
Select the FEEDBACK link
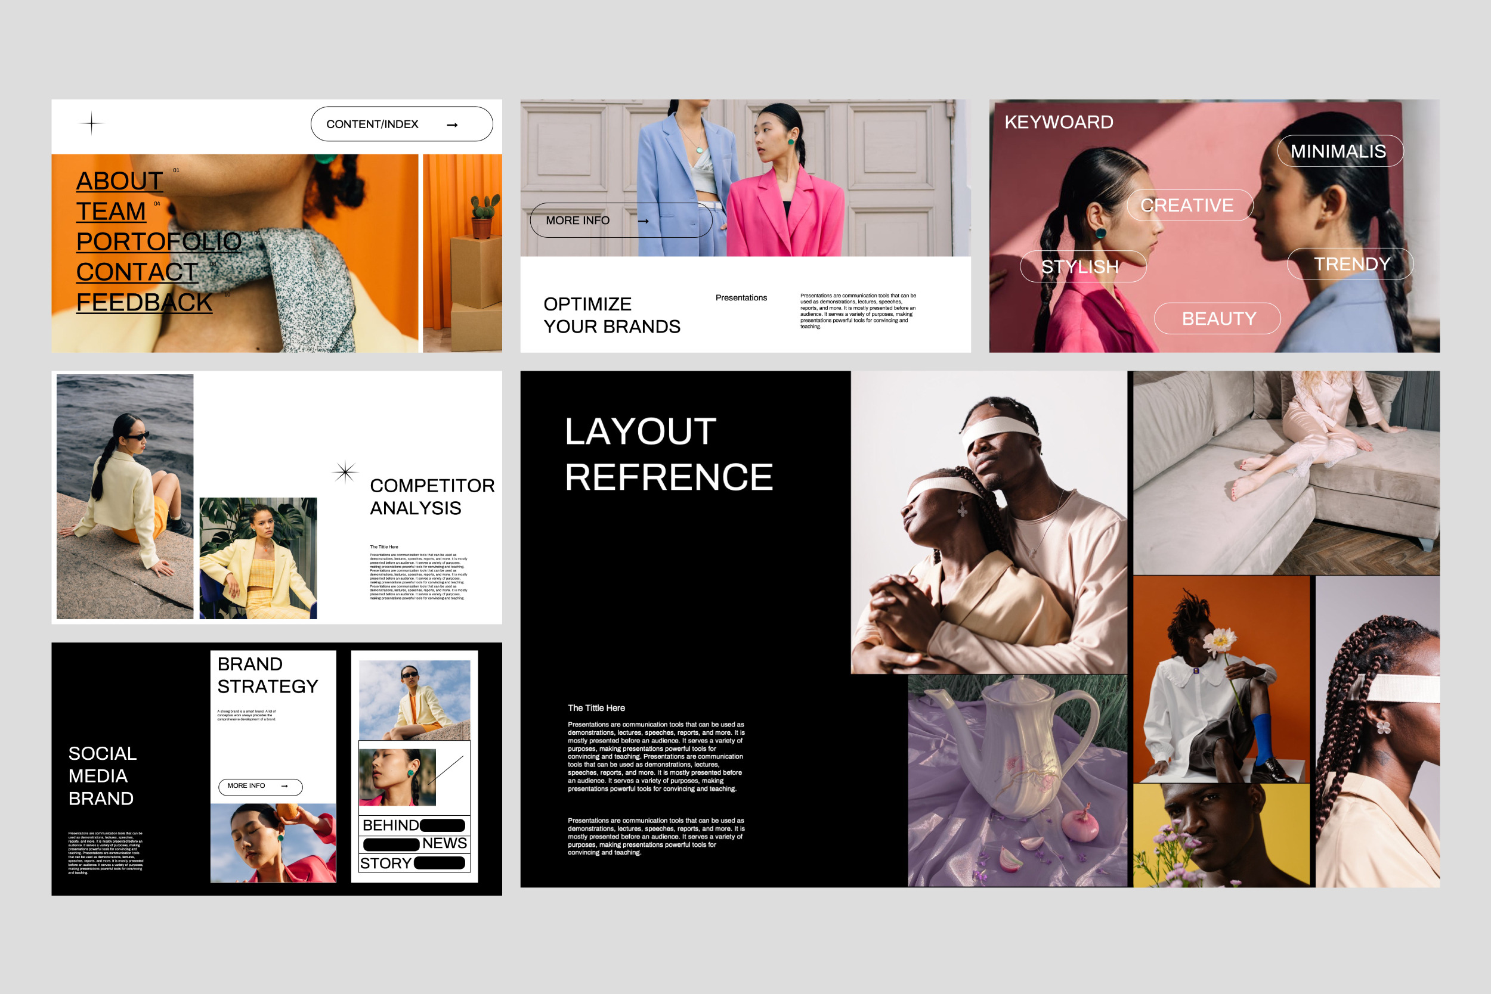pyautogui.click(x=144, y=302)
